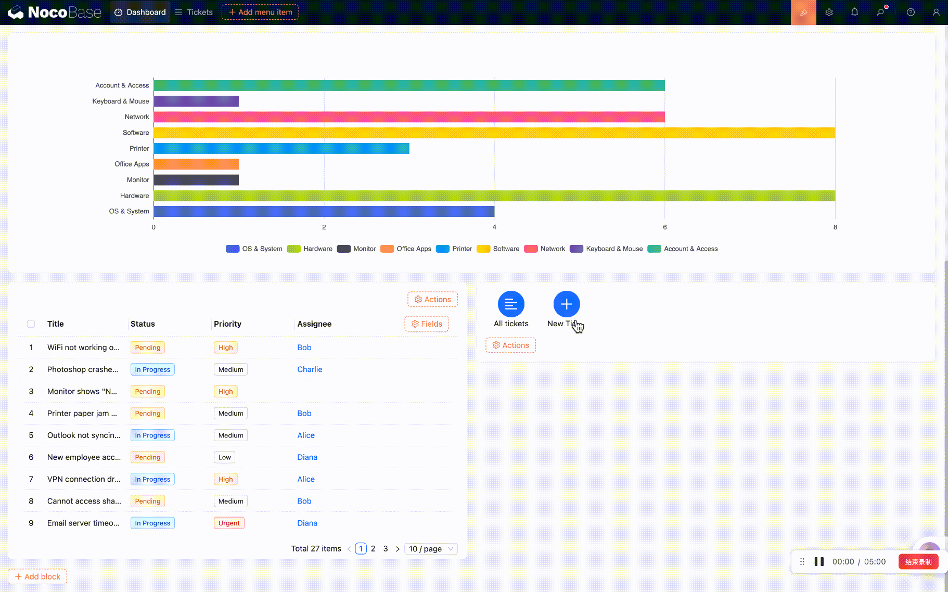Go to page 2 of the tickets table
The width and height of the screenshot is (948, 592).
(x=373, y=548)
